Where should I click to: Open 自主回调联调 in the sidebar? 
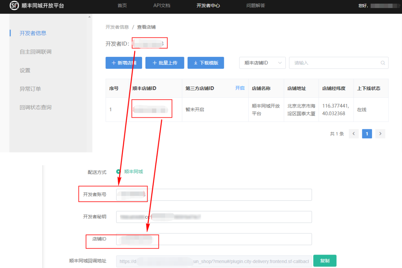coord(35,52)
